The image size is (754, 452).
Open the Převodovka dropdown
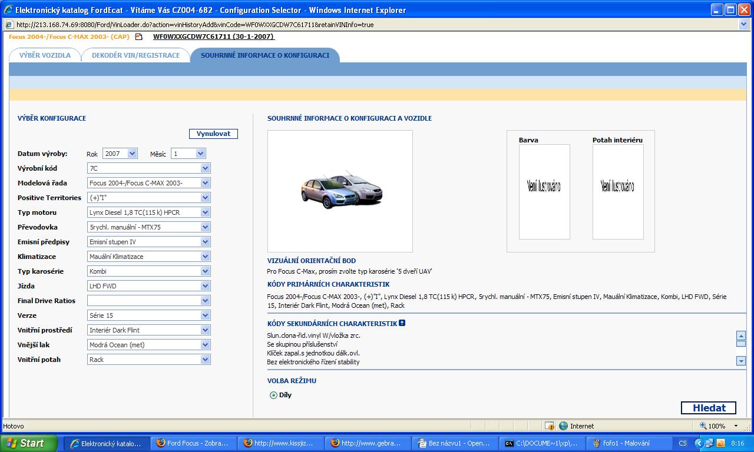click(x=205, y=227)
